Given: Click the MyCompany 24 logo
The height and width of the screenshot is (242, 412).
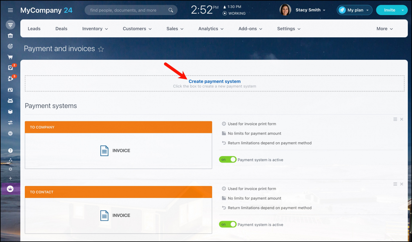Looking at the screenshot, I should pyautogui.click(x=46, y=10).
